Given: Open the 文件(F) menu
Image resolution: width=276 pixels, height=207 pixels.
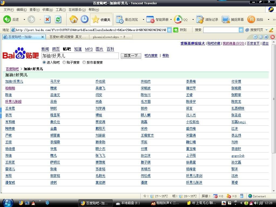Looking at the screenshot, I should [9, 10].
